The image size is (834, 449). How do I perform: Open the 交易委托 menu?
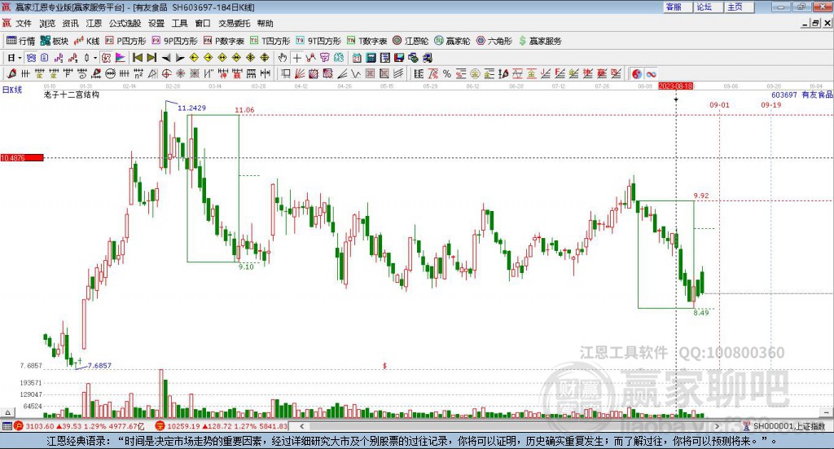[234, 24]
